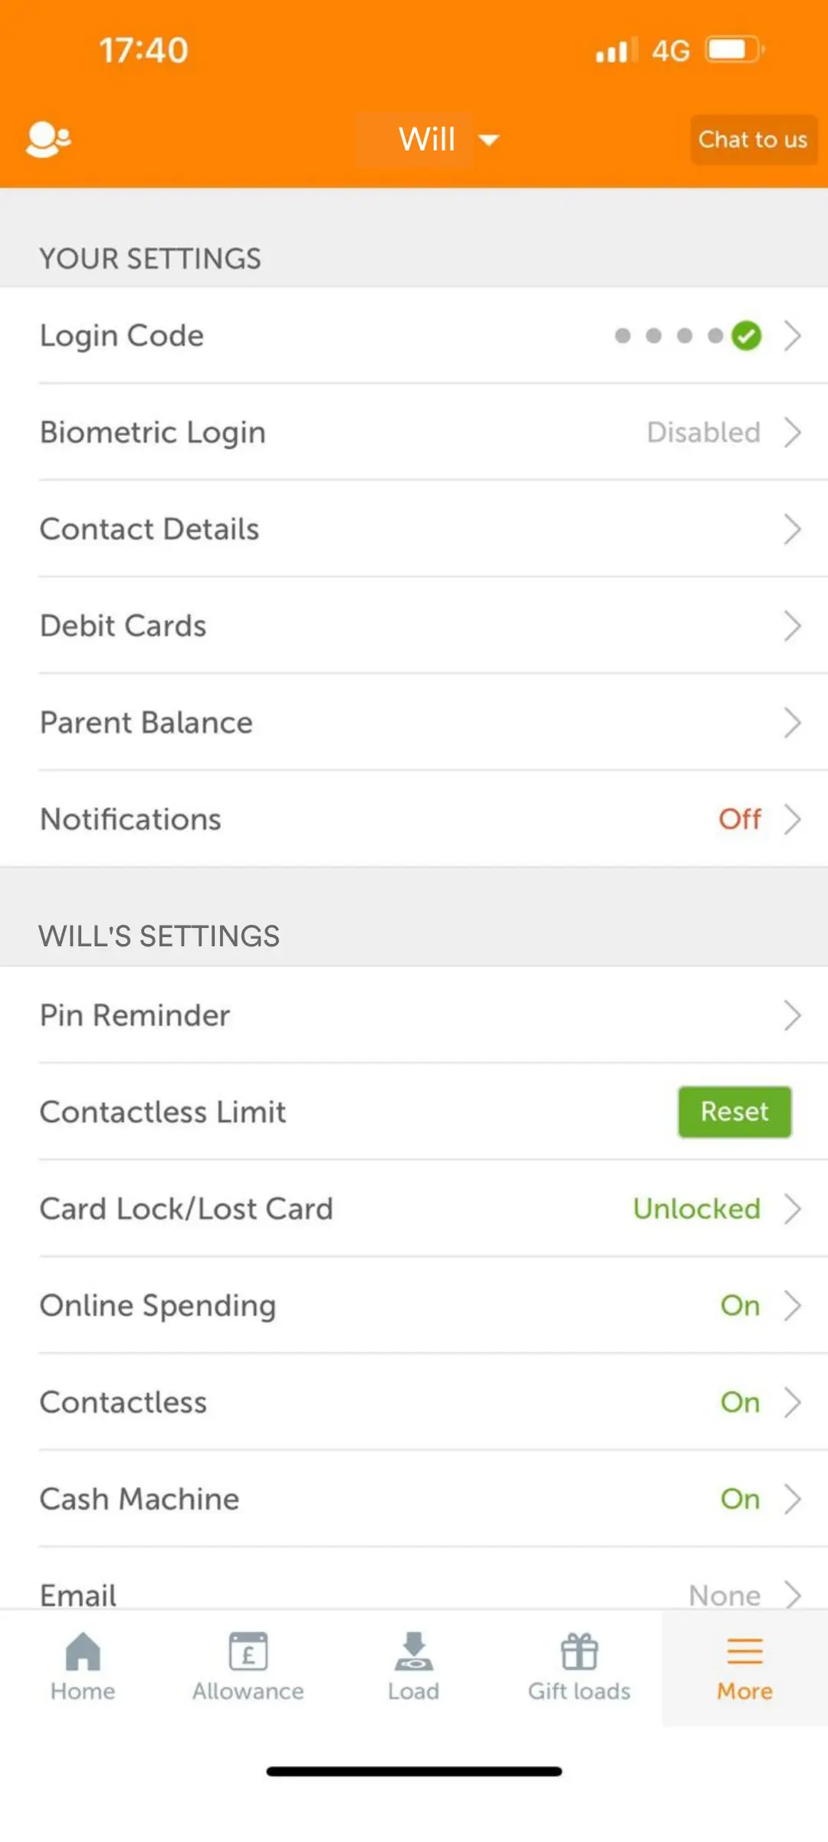
Task: Toggle the Contactless On status
Action: (740, 1402)
